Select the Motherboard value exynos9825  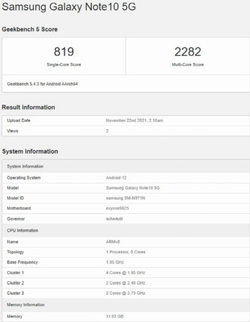(117, 208)
